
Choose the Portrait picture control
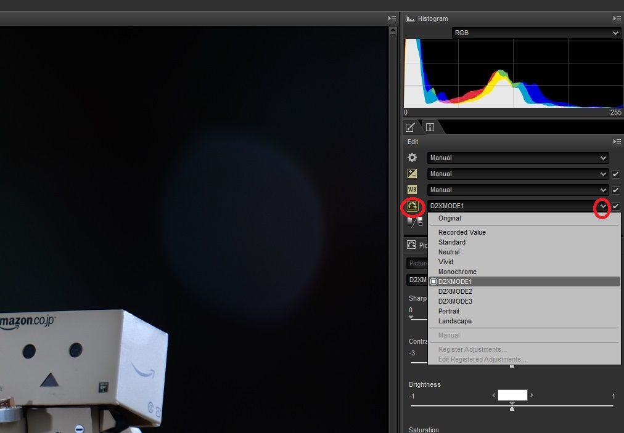click(x=524, y=311)
